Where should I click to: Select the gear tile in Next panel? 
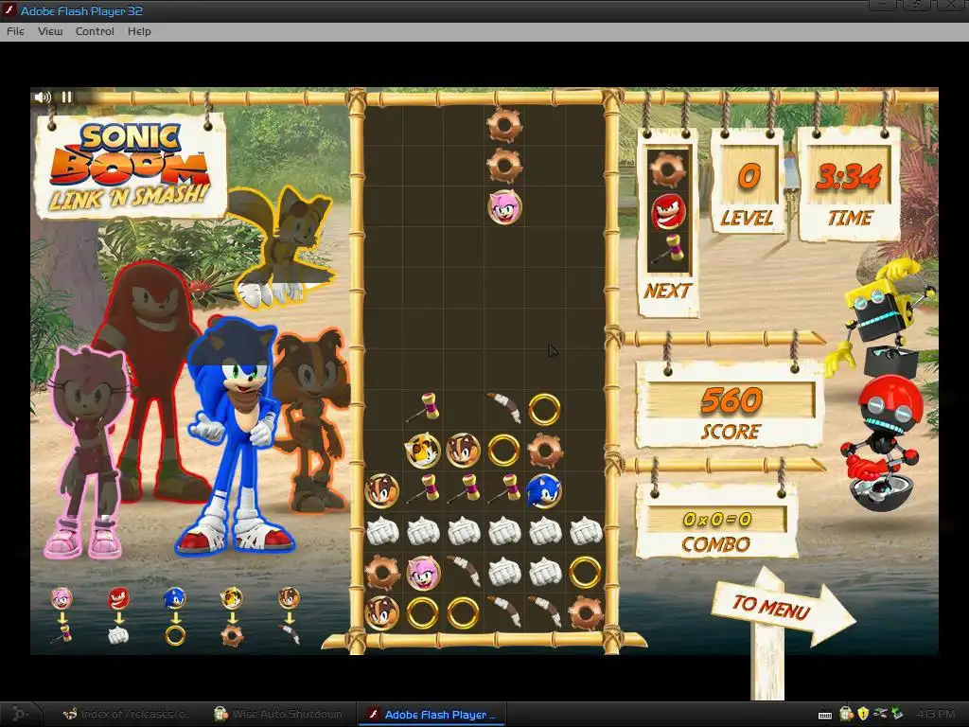click(x=669, y=170)
